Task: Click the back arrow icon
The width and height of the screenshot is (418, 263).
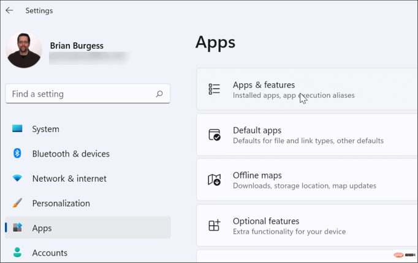Action: point(9,10)
